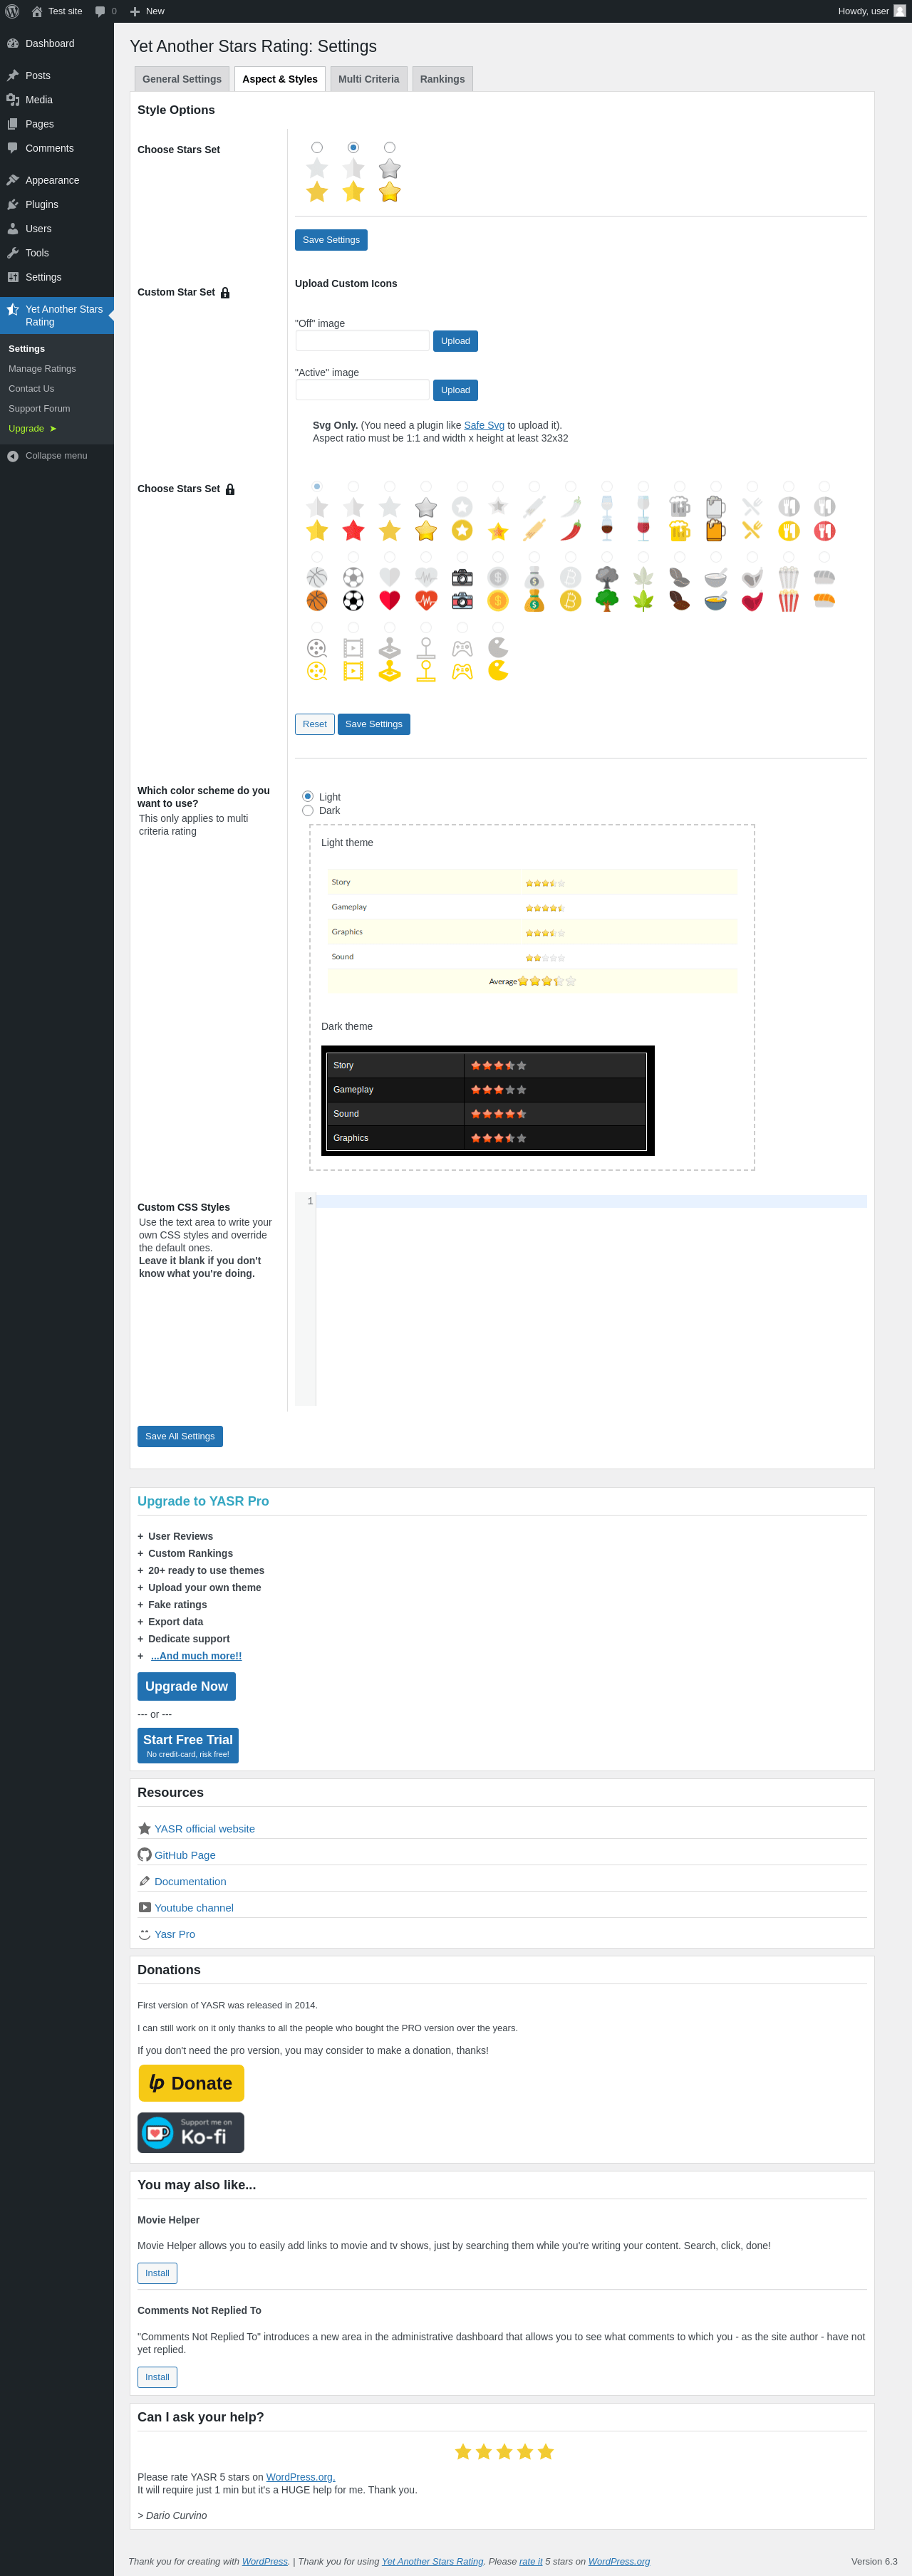912x2576 pixels.
Task: Click the Dashboard gauge icon in sidebar
Action: click(x=13, y=44)
